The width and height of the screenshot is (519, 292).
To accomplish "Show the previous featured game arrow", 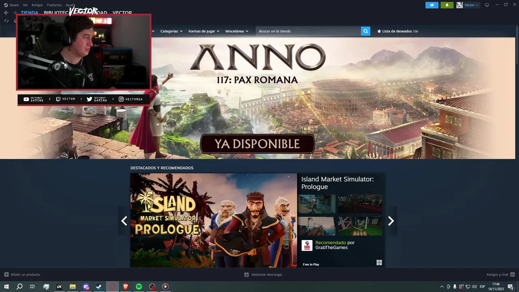I will click(x=124, y=221).
